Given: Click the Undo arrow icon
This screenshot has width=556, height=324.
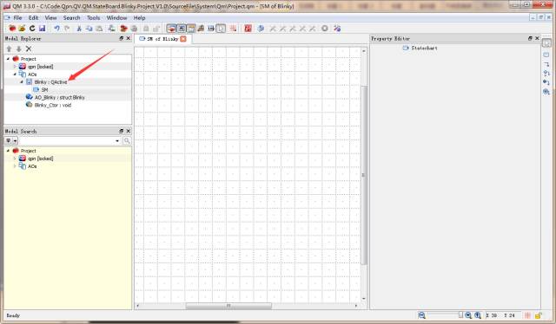Looking at the screenshot, I should pyautogui.click(x=56, y=29).
